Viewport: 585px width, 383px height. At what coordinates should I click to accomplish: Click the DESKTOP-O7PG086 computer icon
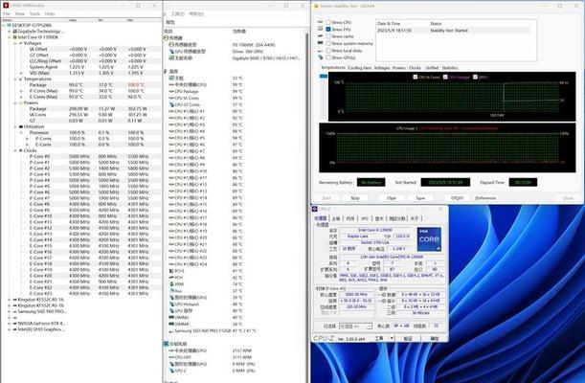click(x=9, y=25)
